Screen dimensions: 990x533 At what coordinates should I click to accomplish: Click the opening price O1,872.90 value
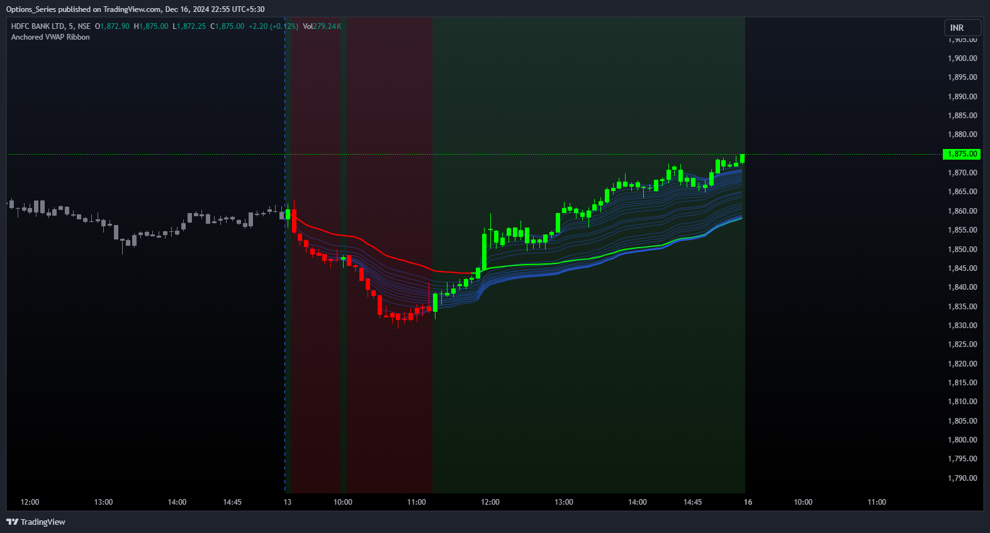tap(112, 26)
